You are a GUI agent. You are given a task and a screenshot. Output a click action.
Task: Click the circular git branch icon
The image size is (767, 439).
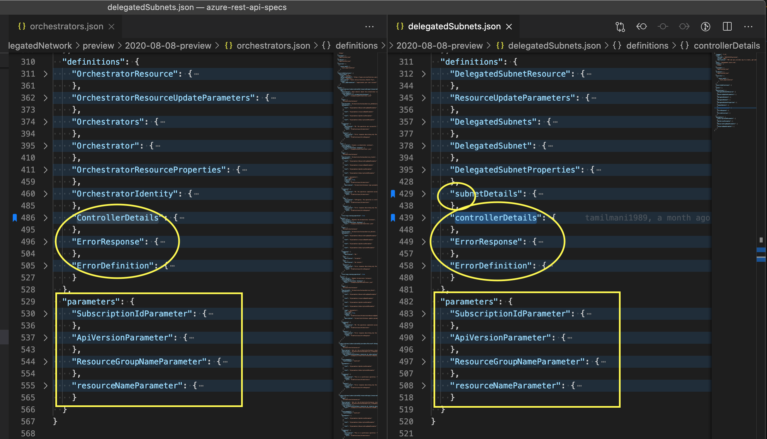705,27
